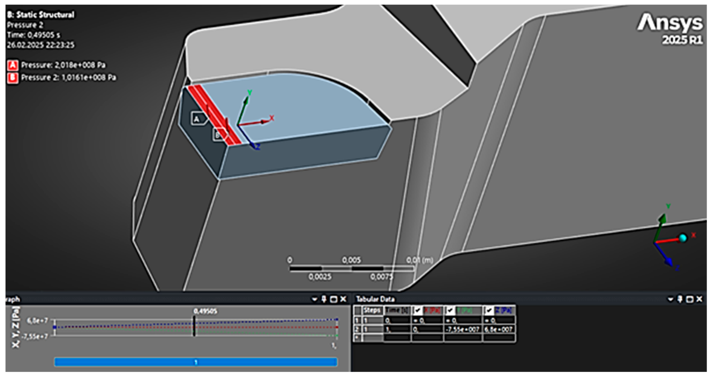Open the Tabular Data panel dropdown arrow
The image size is (712, 379).
[670, 299]
